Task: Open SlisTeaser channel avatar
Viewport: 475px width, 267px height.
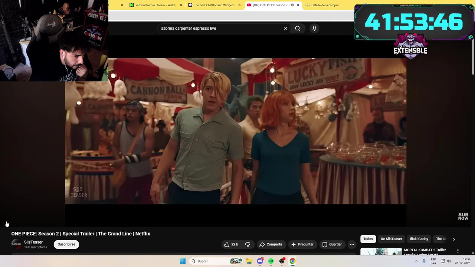Action: (16, 244)
